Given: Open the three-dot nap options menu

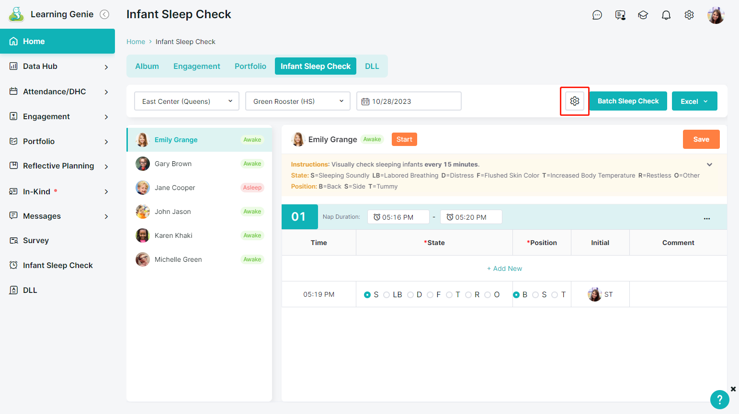Looking at the screenshot, I should tap(706, 218).
